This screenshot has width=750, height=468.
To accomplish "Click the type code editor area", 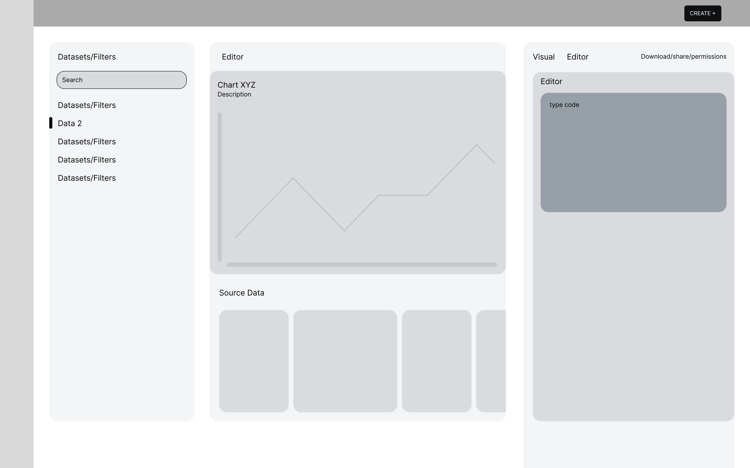I will tap(633, 152).
